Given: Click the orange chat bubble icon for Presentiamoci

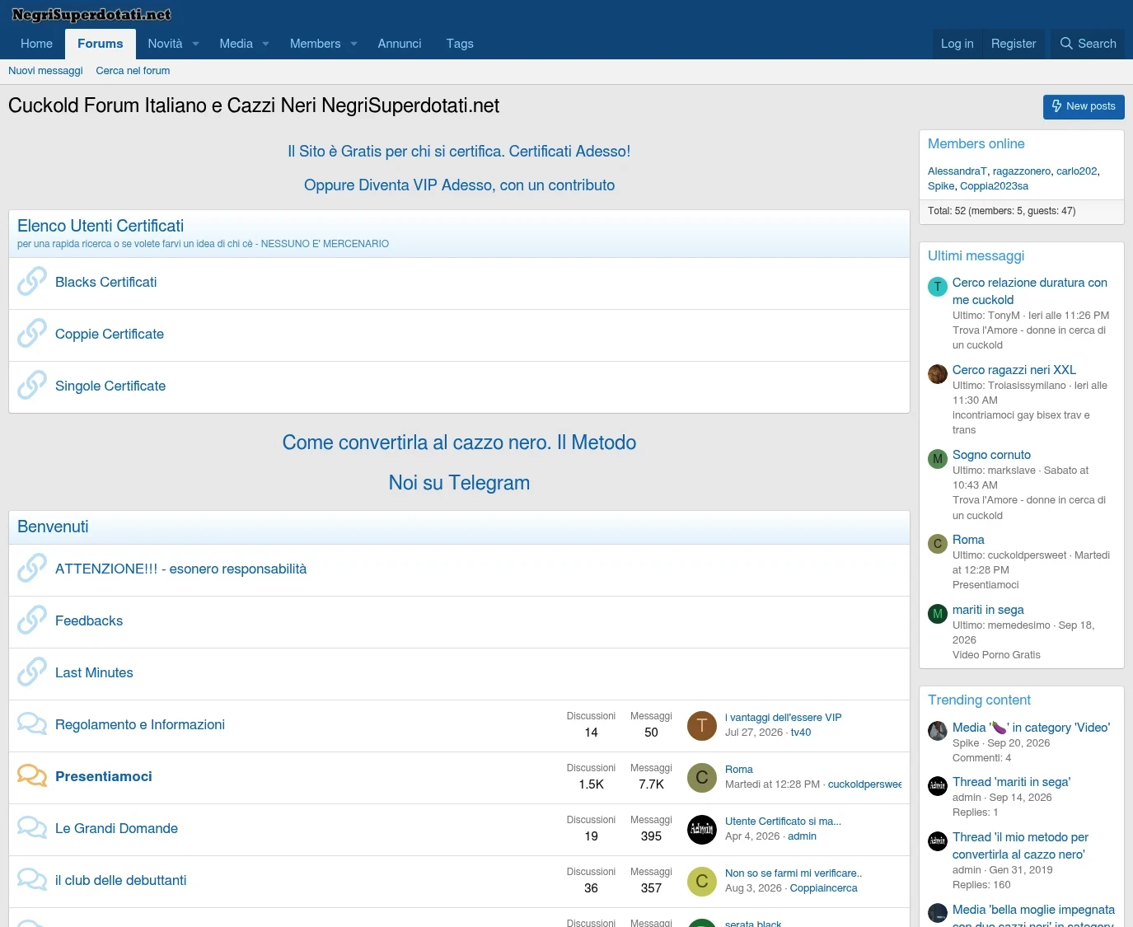Looking at the screenshot, I should 32,776.
